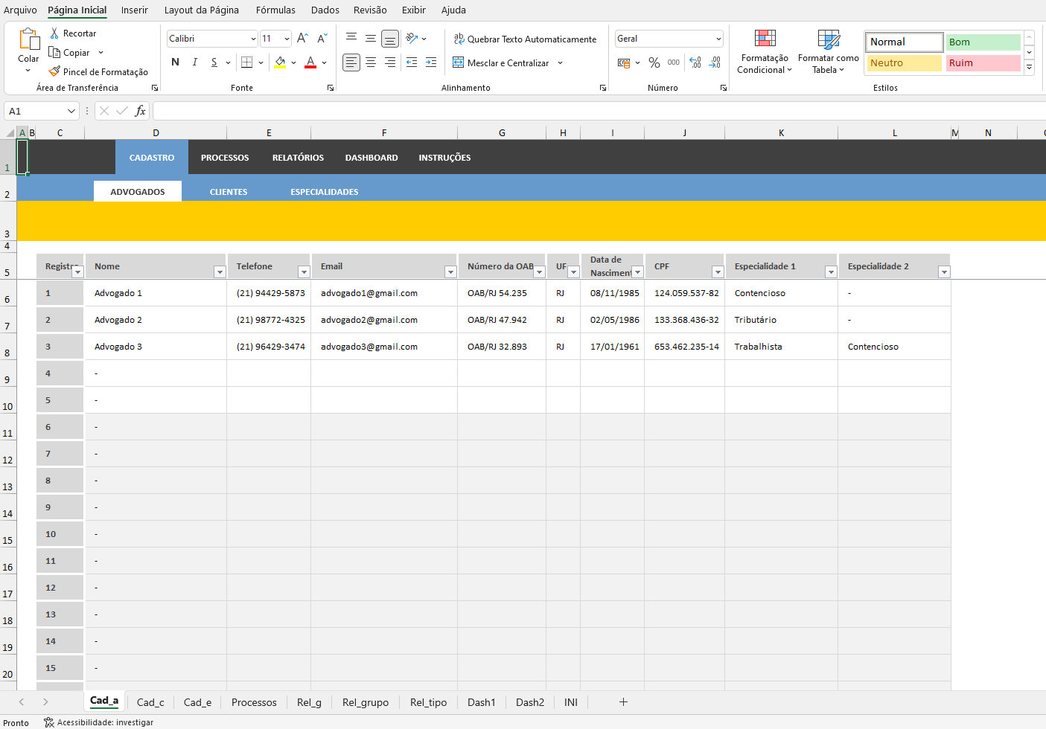Click the Format as Table icon
Viewport: 1046px width, 729px height.
pyautogui.click(x=828, y=39)
